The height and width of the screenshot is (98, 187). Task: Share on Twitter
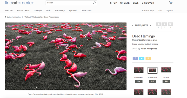pyautogui.click(x=142, y=58)
